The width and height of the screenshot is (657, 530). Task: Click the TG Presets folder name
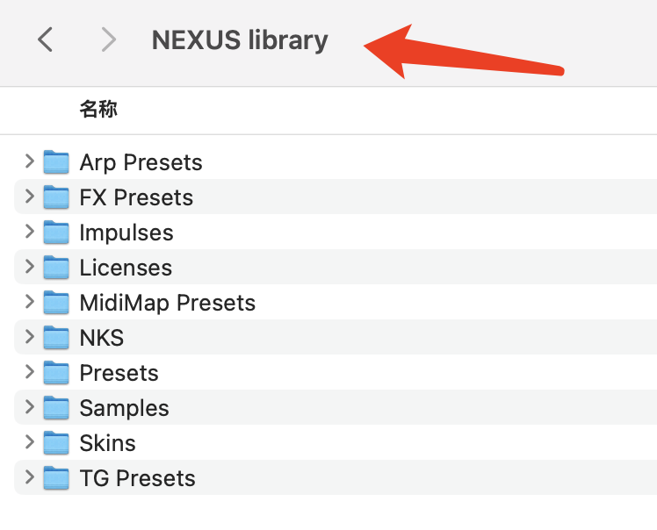click(137, 478)
